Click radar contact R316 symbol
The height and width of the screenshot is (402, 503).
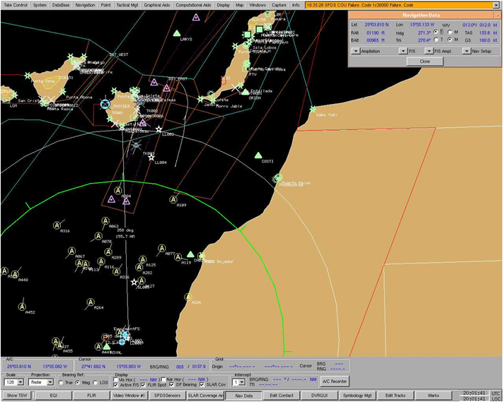tap(57, 225)
